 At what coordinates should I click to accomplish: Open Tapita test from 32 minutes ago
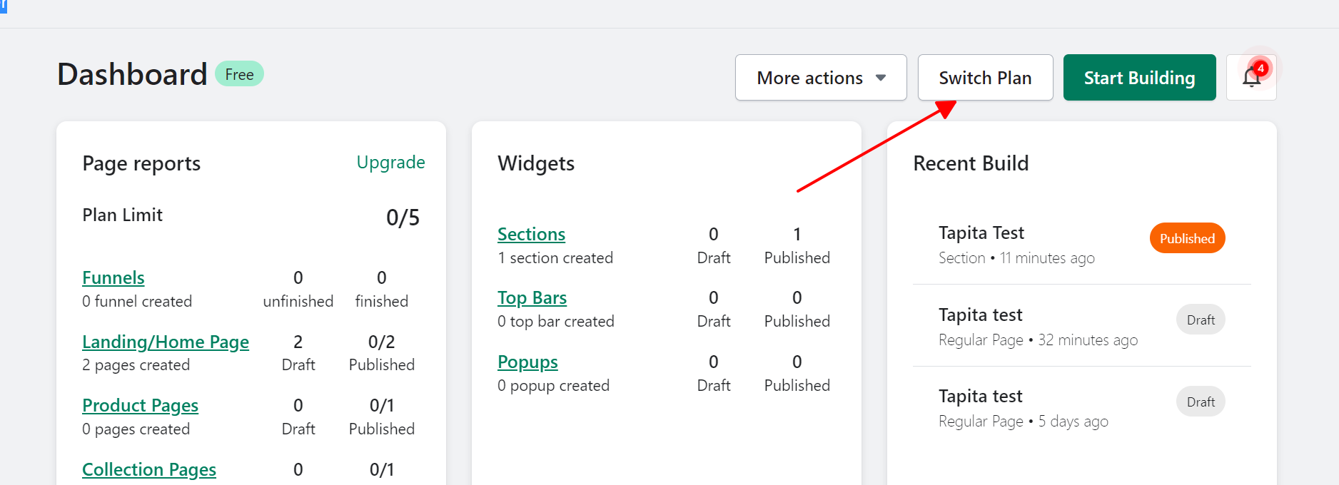point(980,315)
